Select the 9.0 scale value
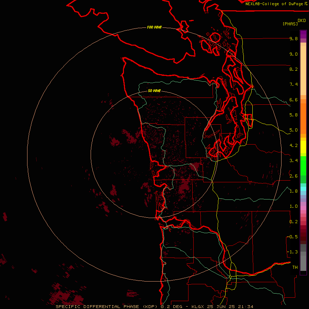 pos(294,54)
